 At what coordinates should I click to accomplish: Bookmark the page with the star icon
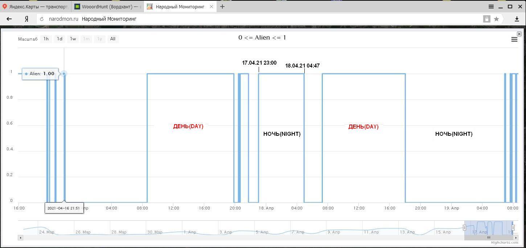point(496,19)
